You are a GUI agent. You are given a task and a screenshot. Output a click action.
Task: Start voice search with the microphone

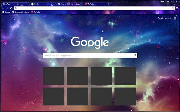pos(135,55)
